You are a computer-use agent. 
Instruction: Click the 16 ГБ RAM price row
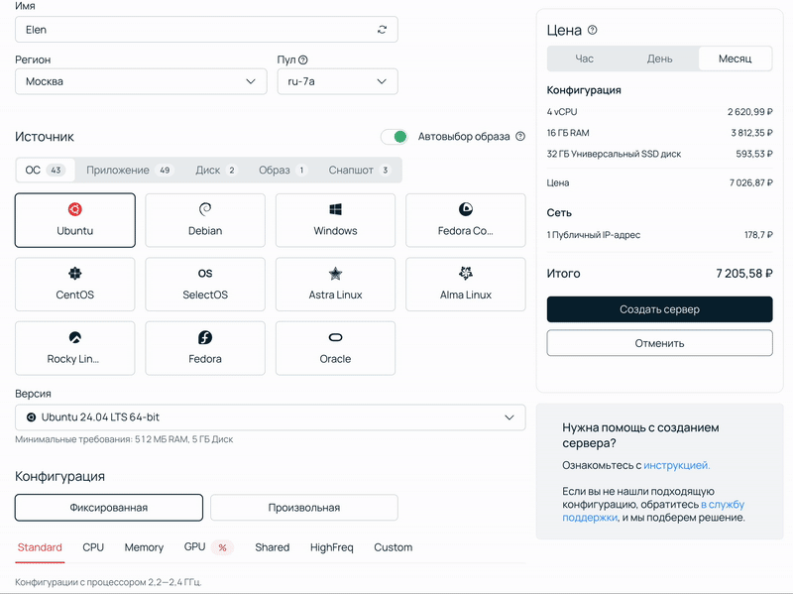pyautogui.click(x=659, y=133)
